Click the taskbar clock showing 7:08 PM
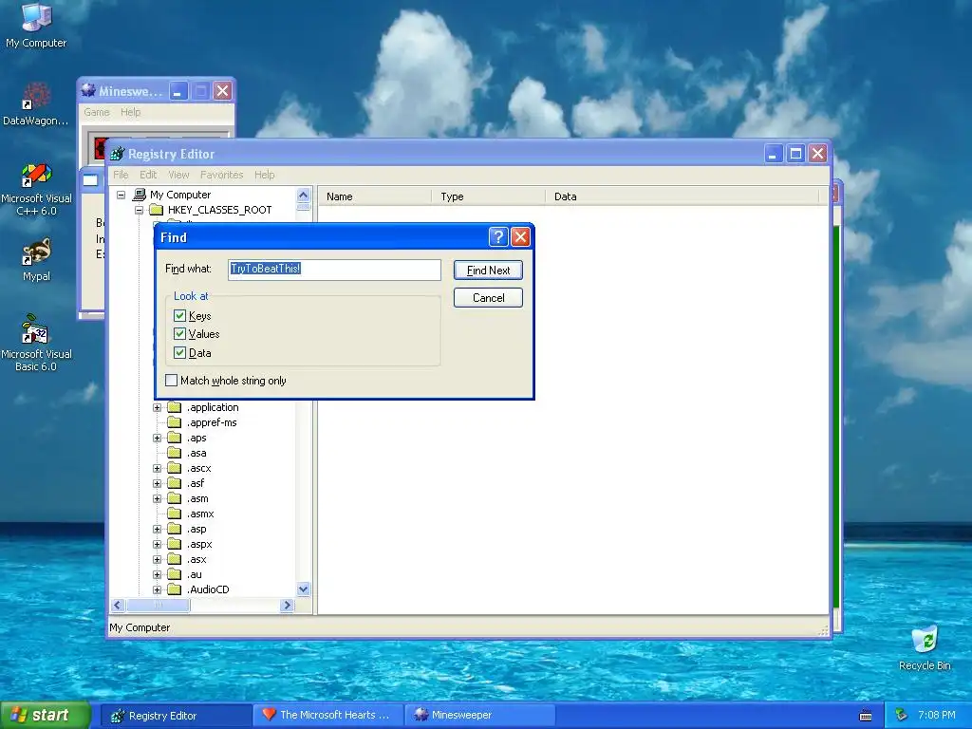 [936, 716]
